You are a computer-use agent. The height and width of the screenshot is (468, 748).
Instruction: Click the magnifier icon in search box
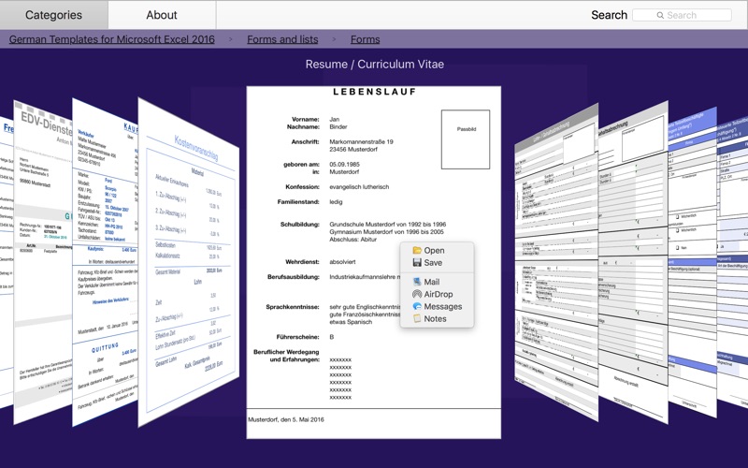[x=660, y=15]
